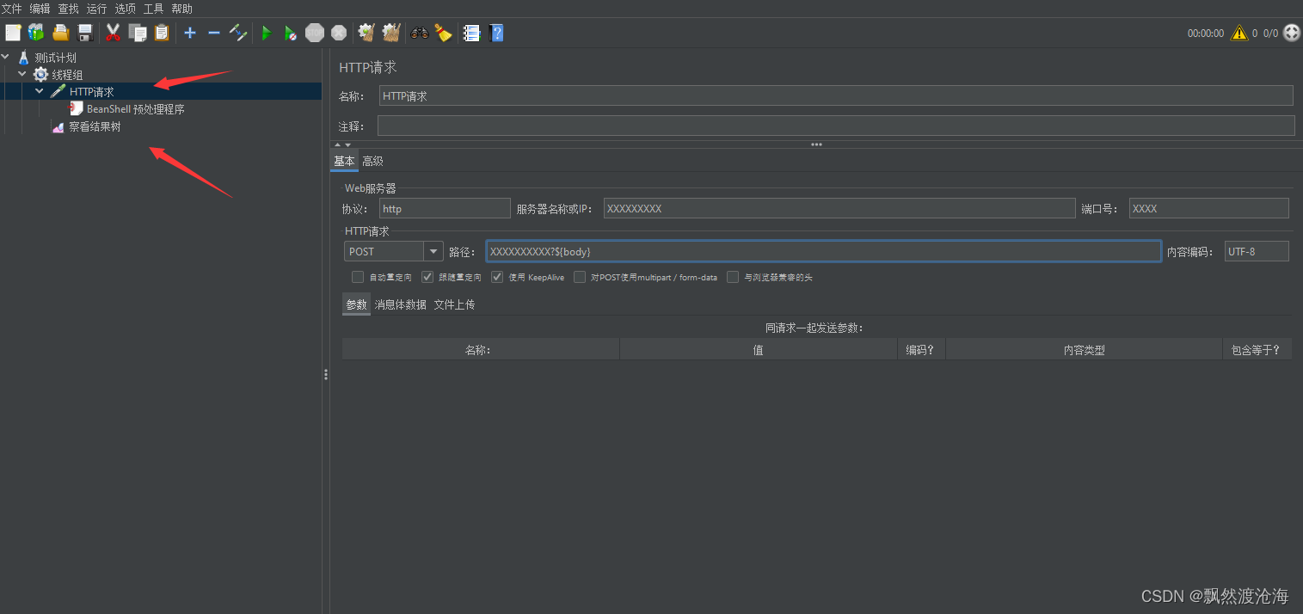
Task: Open the Help question mark book icon
Action: pos(496,33)
